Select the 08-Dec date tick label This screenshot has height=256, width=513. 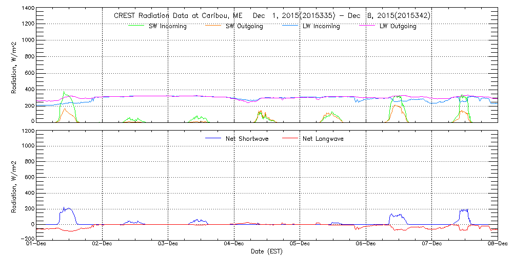click(x=498, y=243)
